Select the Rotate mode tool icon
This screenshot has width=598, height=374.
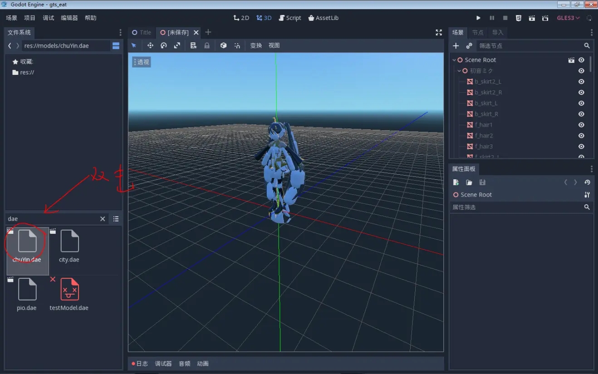point(164,45)
